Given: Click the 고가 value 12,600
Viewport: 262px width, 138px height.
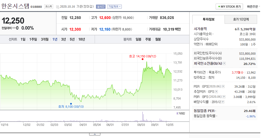Looking at the screenshot, I should tap(105, 18).
